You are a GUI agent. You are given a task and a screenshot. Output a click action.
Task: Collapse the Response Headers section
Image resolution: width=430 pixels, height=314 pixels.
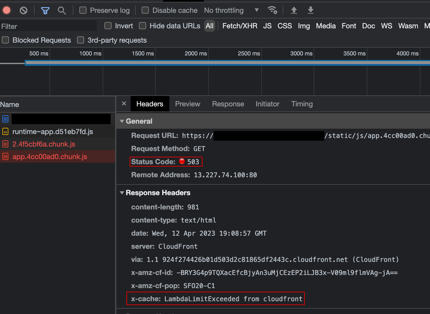pyautogui.click(x=122, y=193)
